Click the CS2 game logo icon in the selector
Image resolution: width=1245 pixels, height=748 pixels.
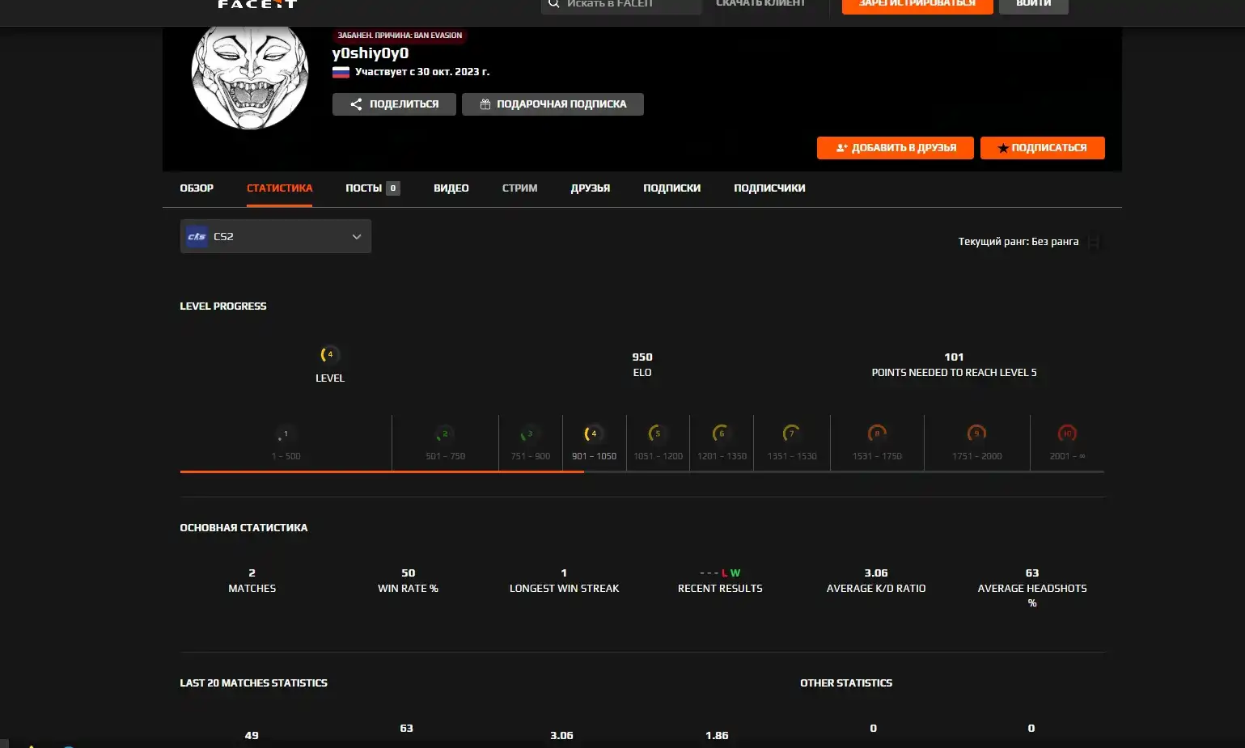(x=197, y=236)
